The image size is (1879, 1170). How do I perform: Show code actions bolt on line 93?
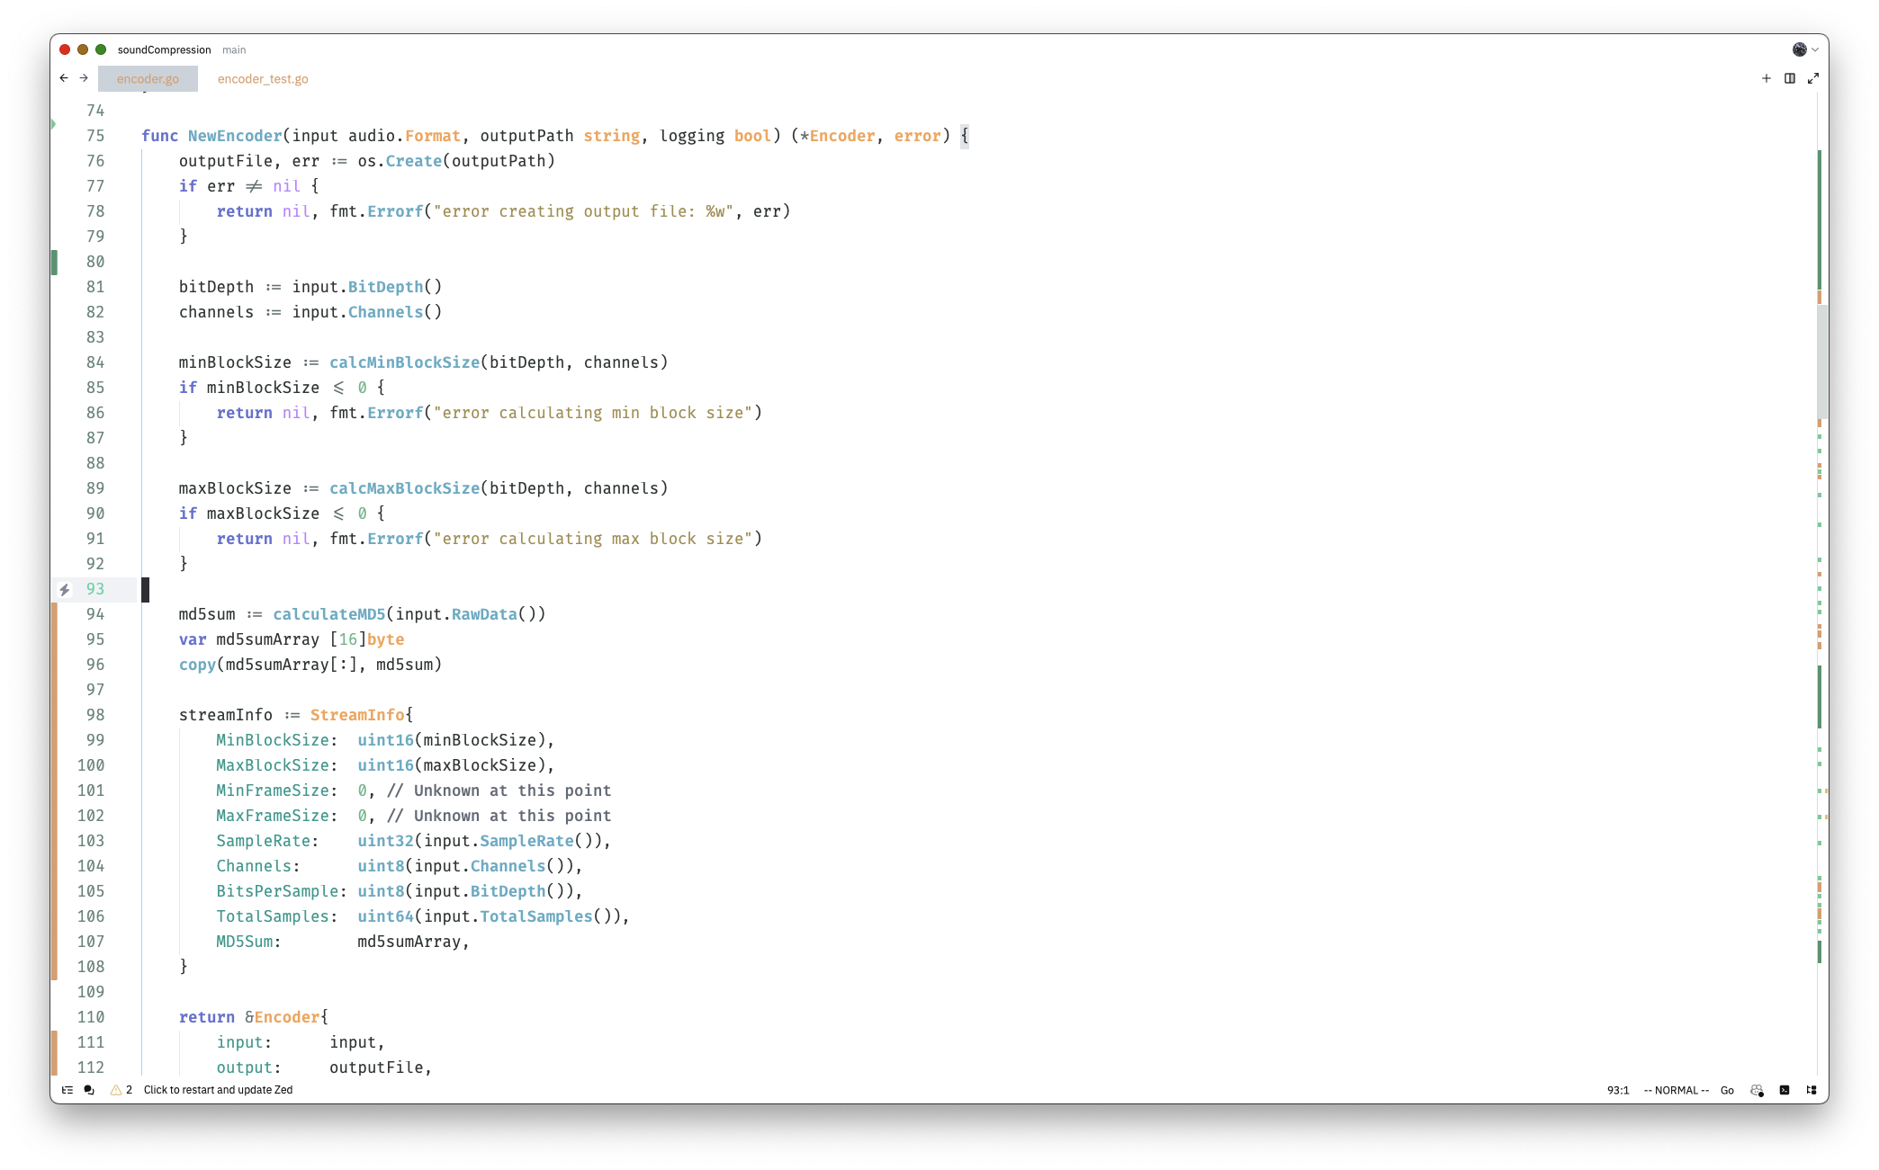(x=65, y=590)
